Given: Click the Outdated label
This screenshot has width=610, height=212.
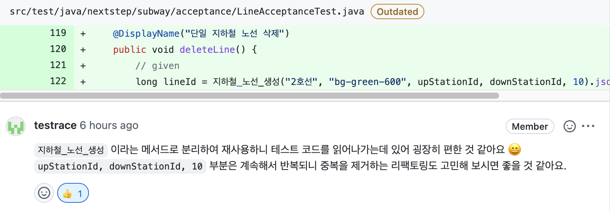Looking at the screenshot, I should pos(397,11).
